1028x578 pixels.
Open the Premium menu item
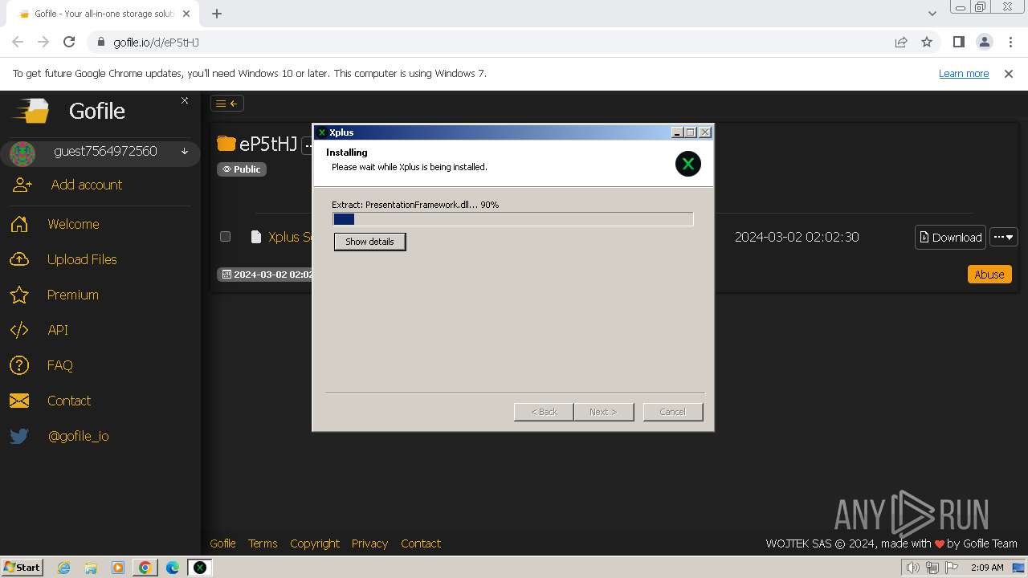(x=73, y=295)
